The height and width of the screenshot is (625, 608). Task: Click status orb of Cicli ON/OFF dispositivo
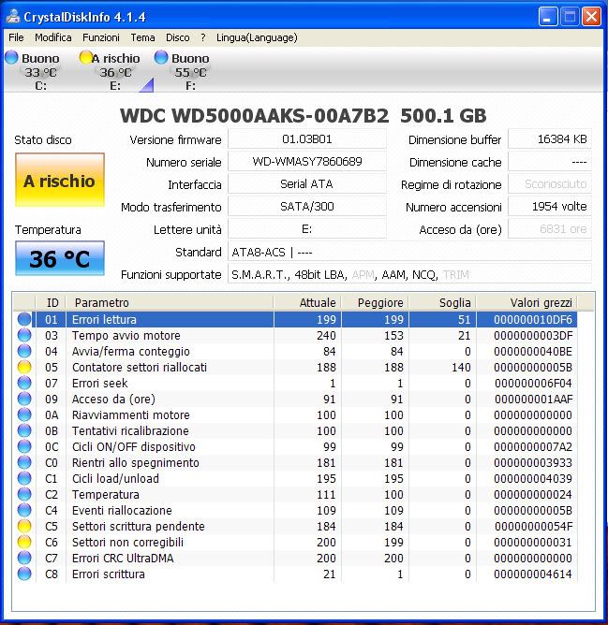pyautogui.click(x=24, y=447)
